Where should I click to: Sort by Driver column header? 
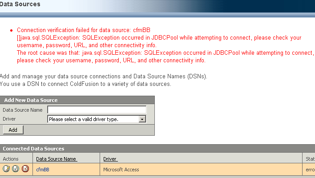point(110,159)
